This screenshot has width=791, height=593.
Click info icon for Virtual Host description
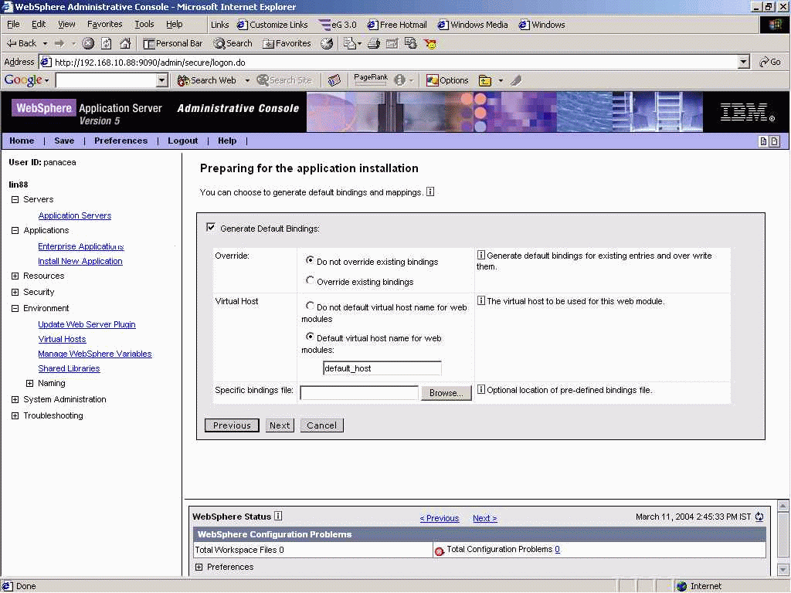click(x=480, y=300)
